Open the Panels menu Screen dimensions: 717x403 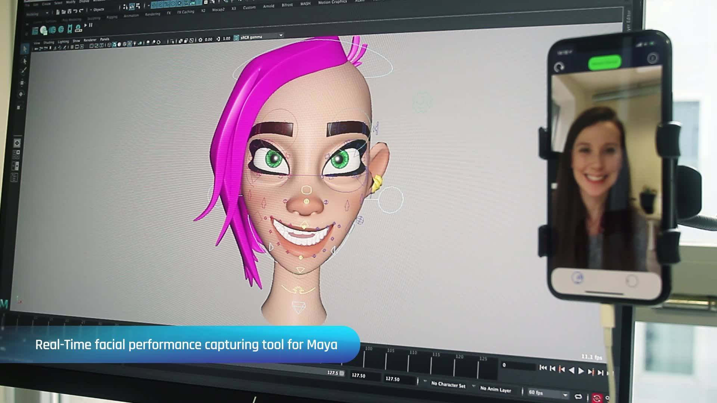105,39
